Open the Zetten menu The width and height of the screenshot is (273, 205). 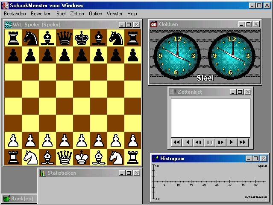[77, 14]
